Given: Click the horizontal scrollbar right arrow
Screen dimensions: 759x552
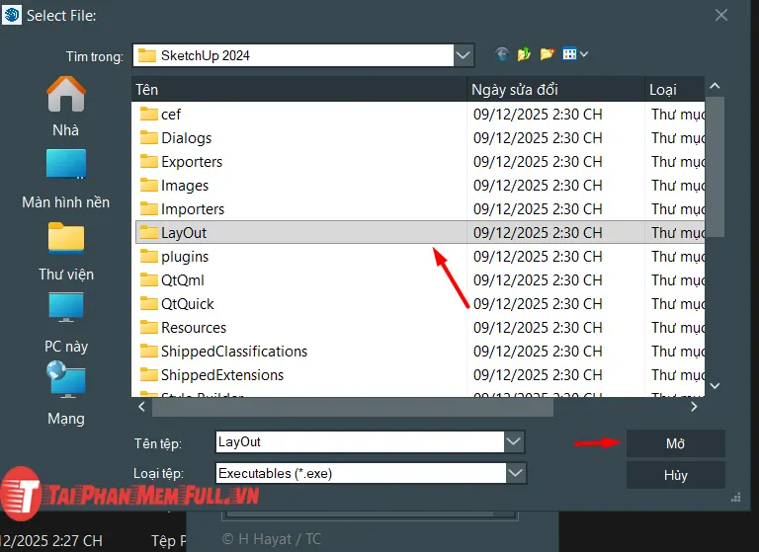Looking at the screenshot, I should point(694,407).
